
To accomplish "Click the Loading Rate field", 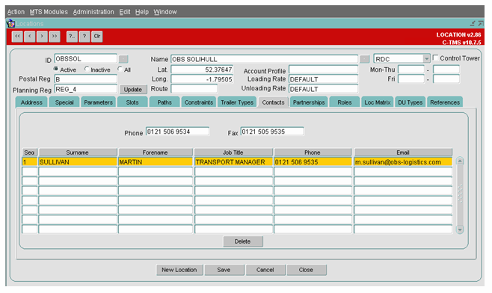I will coord(323,79).
